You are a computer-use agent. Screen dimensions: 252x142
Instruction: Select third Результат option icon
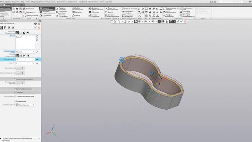(x=24, y=33)
